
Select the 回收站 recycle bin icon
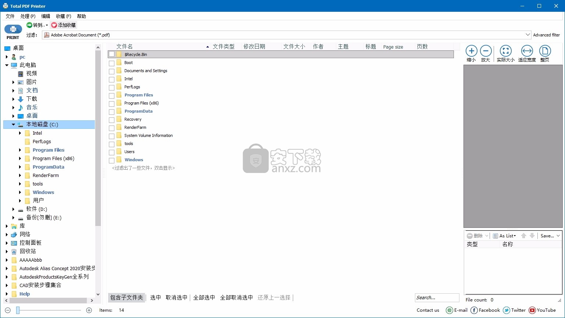point(14,251)
